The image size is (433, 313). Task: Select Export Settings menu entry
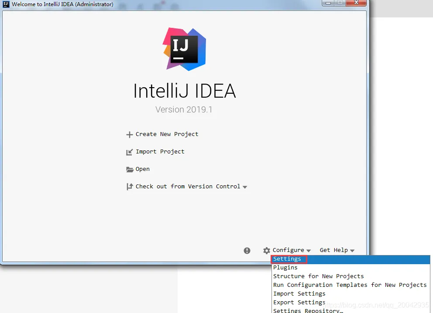click(351, 303)
